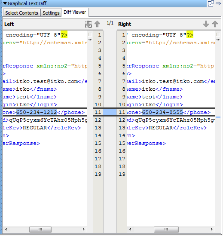Click line number 11 in Left gutter
223x236 pixels.
tap(98, 112)
